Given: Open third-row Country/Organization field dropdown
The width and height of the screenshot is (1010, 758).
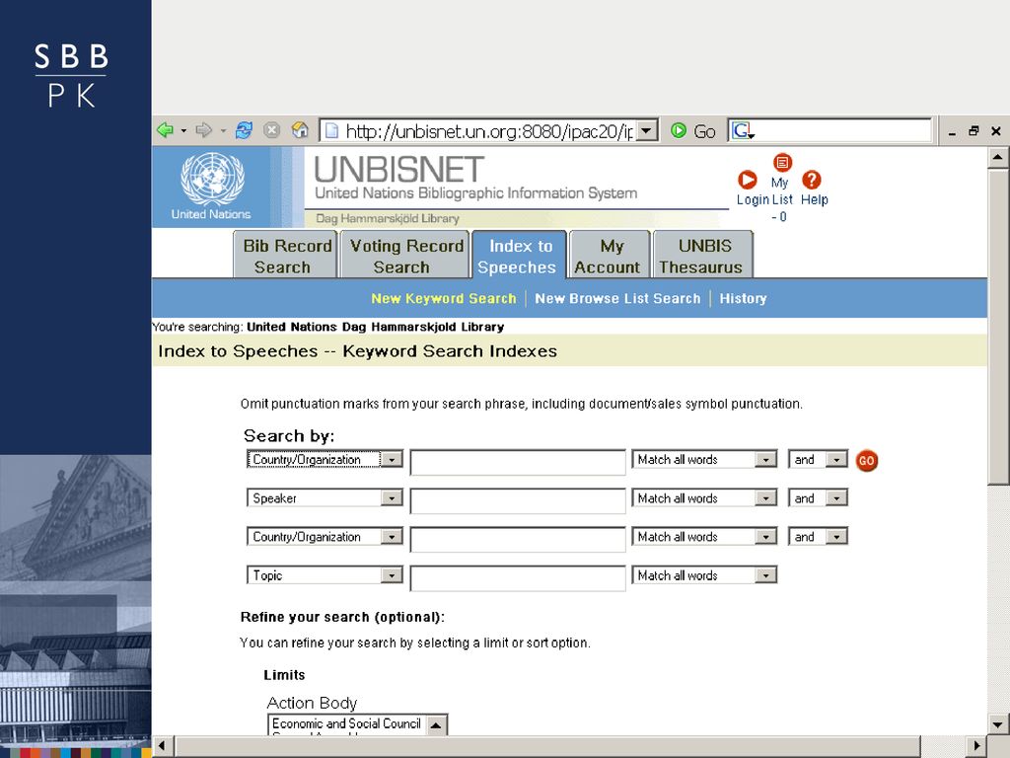Looking at the screenshot, I should (391, 537).
